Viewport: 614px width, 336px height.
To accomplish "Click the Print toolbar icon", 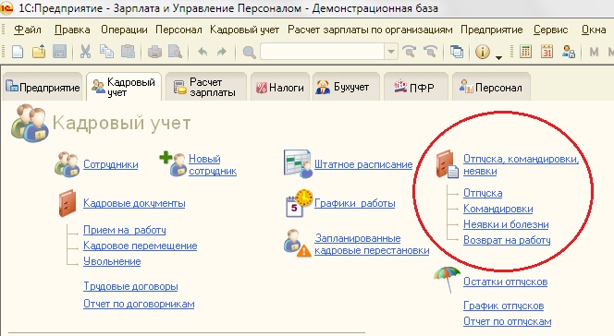I will point(154,52).
